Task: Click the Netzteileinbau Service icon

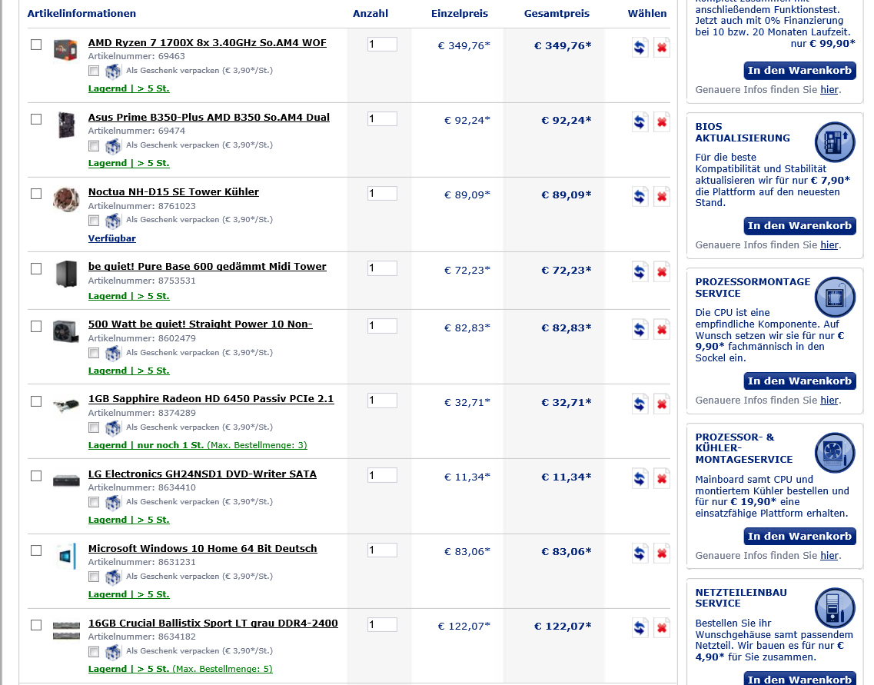Action: click(835, 607)
